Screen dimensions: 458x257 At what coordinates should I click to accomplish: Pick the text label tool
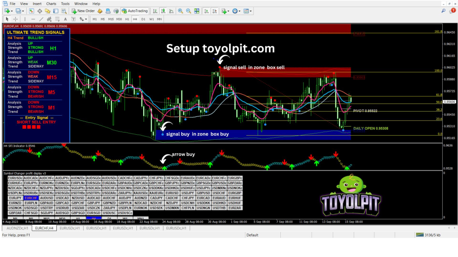[65, 19]
